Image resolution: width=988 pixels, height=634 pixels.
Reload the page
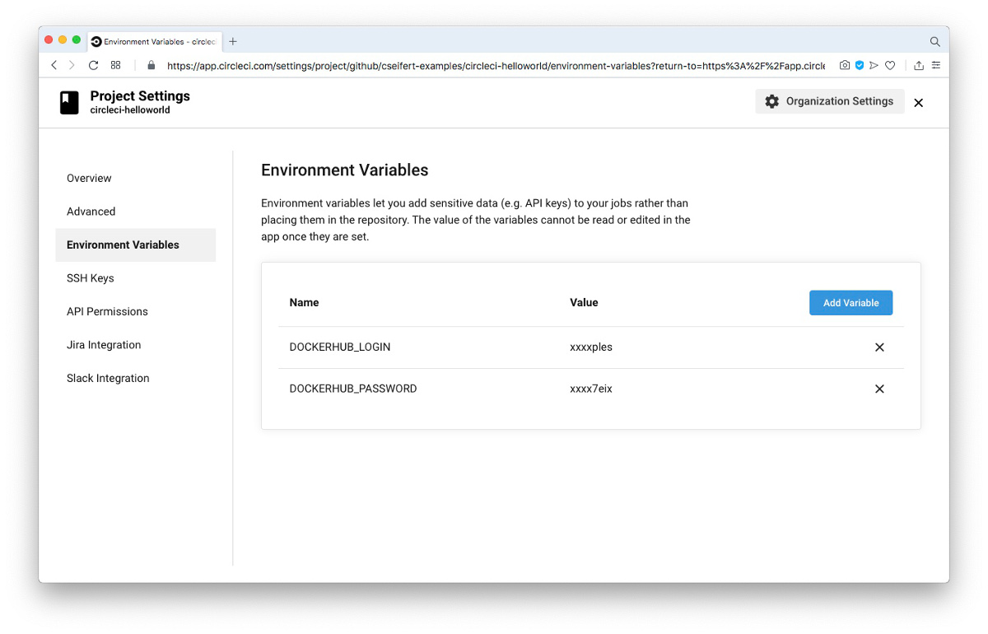(94, 65)
